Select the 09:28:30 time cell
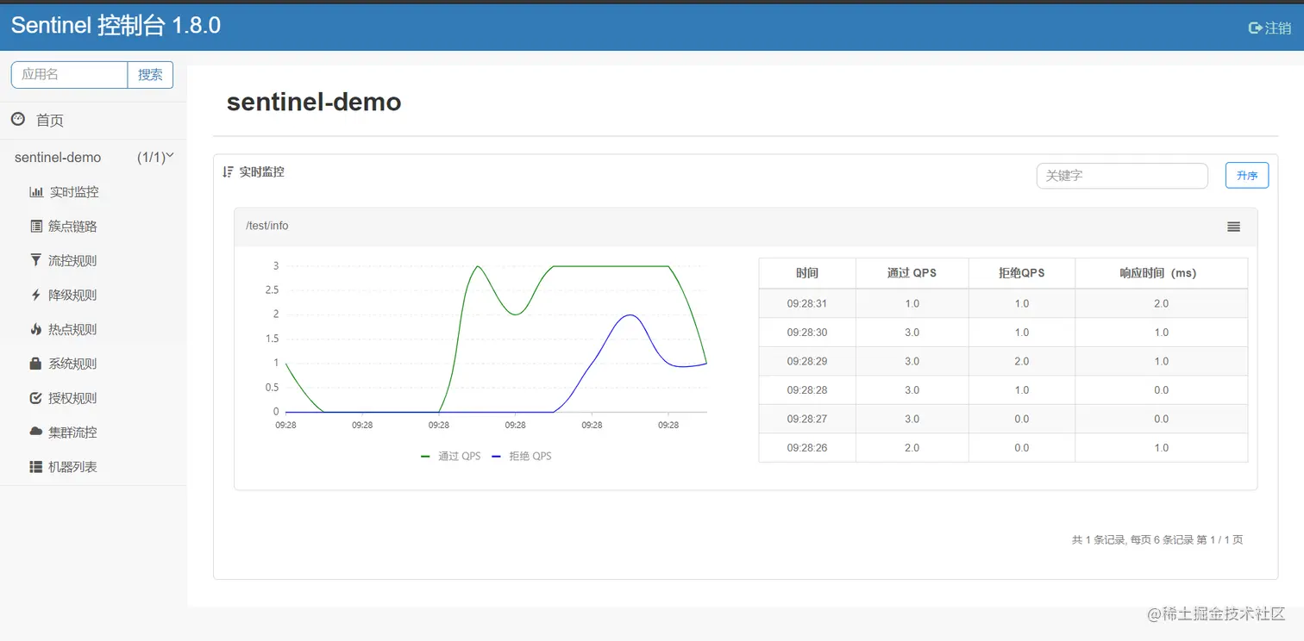The width and height of the screenshot is (1304, 641). pyautogui.click(x=807, y=333)
